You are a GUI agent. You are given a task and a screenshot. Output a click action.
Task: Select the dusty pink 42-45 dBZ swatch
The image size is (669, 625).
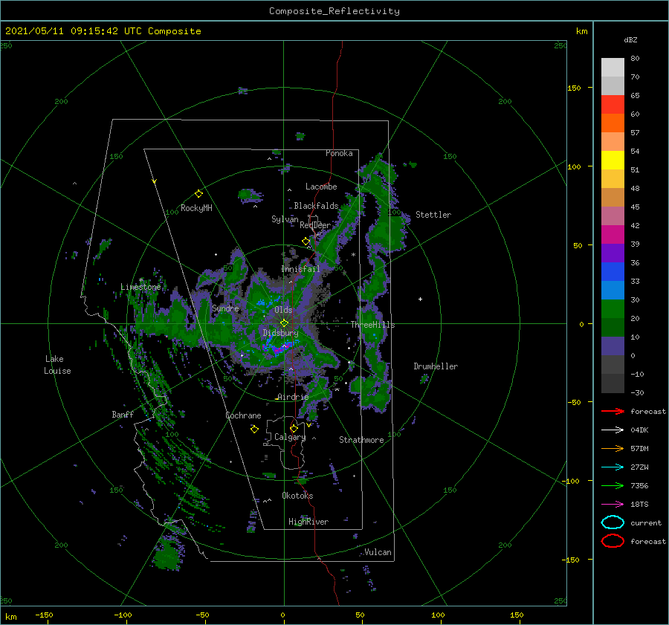click(x=613, y=216)
